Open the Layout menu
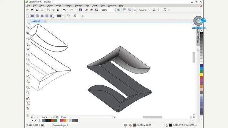This screenshot has height=128, width=228. click(x=50, y=6)
